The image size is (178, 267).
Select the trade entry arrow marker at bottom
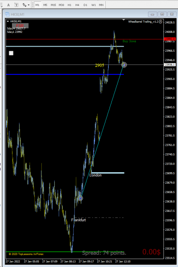click(x=80, y=198)
